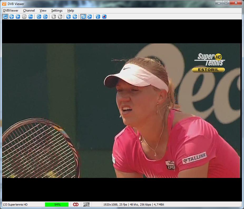The height and width of the screenshot is (209, 244).
Task: Click the DVB Viewer title bar app icon
Action: 4,4
